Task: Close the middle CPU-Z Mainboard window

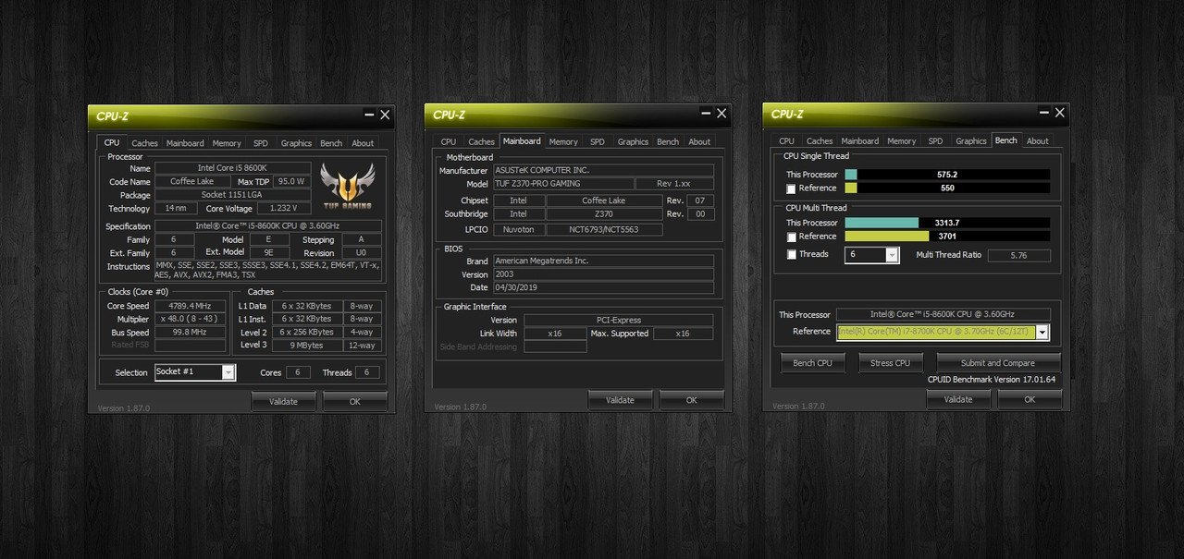Action: 721,114
